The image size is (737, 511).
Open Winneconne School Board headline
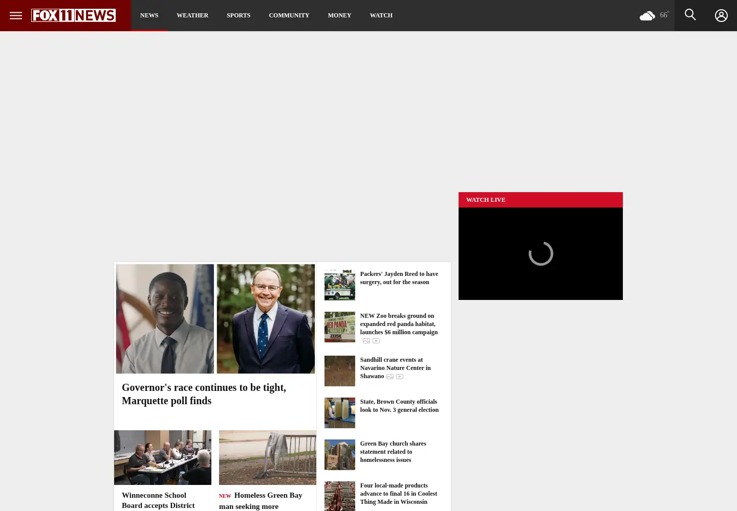point(158,500)
